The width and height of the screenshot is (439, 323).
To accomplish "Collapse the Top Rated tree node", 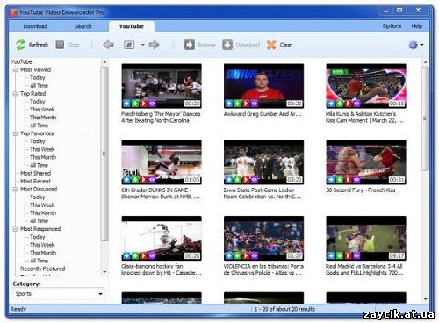I will point(15,94).
